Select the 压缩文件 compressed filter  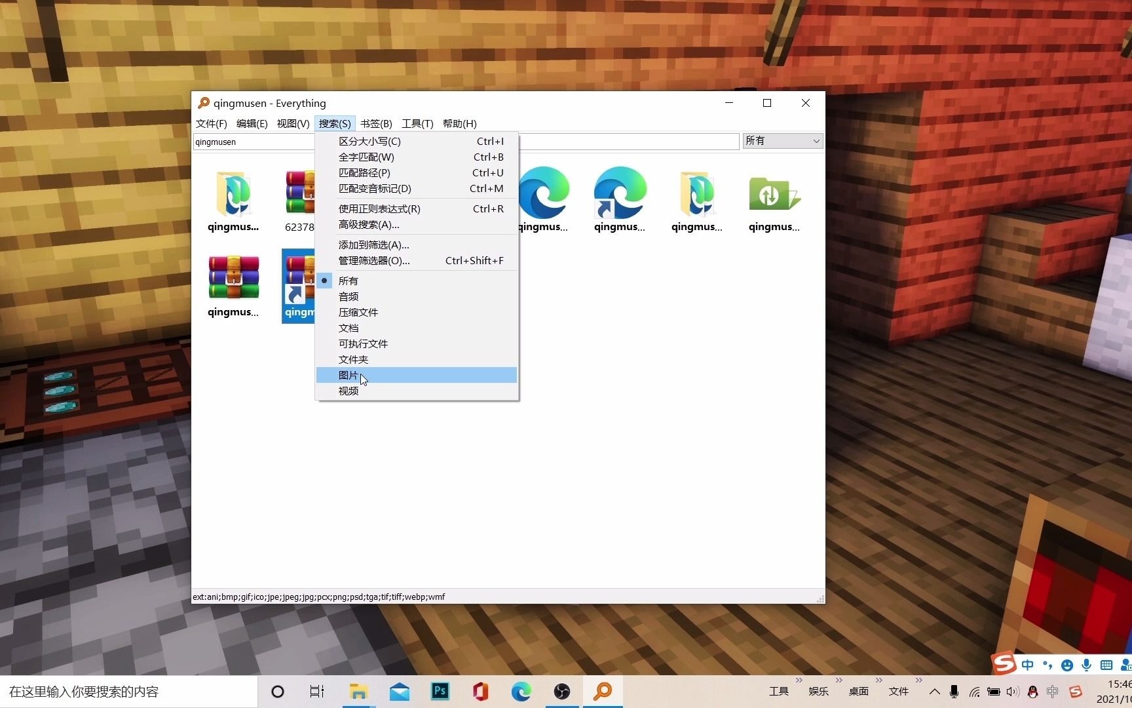(x=417, y=312)
